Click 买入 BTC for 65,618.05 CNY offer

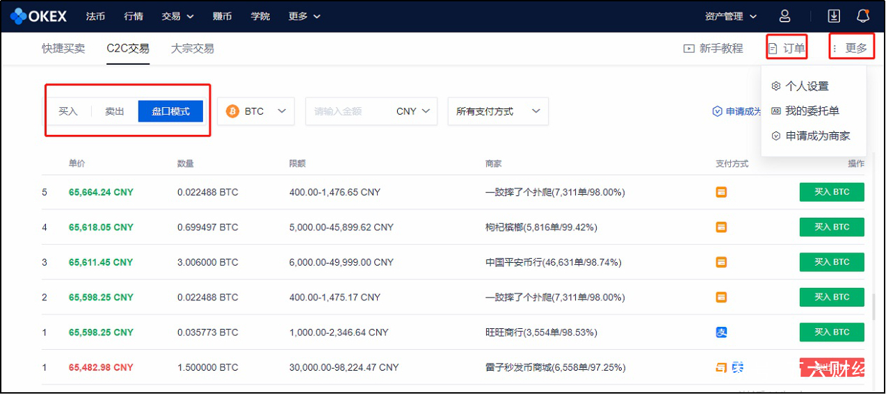[832, 227]
